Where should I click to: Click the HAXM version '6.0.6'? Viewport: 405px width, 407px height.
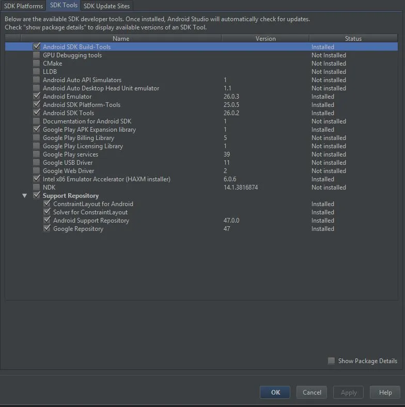(x=230, y=179)
